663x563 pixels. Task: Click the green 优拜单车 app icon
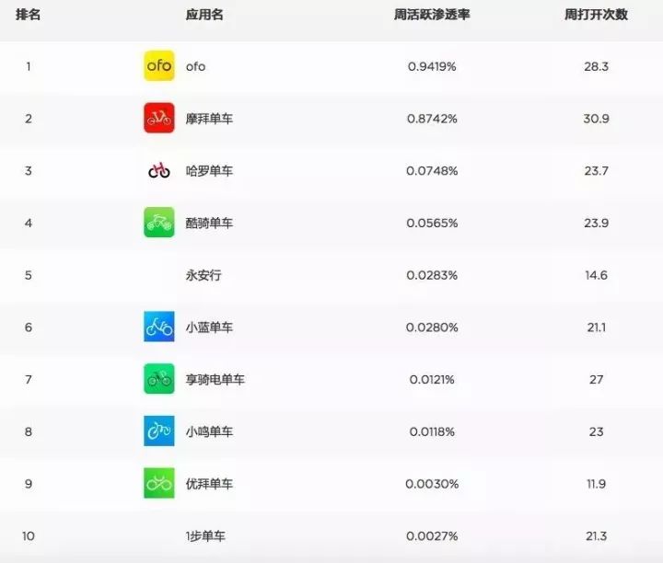tap(159, 483)
